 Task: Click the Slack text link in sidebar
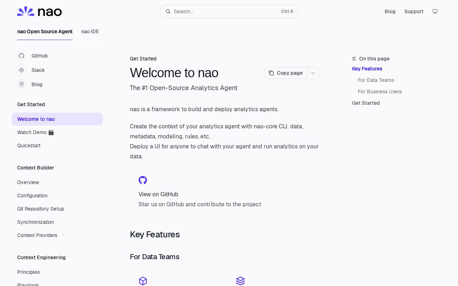(x=38, y=70)
